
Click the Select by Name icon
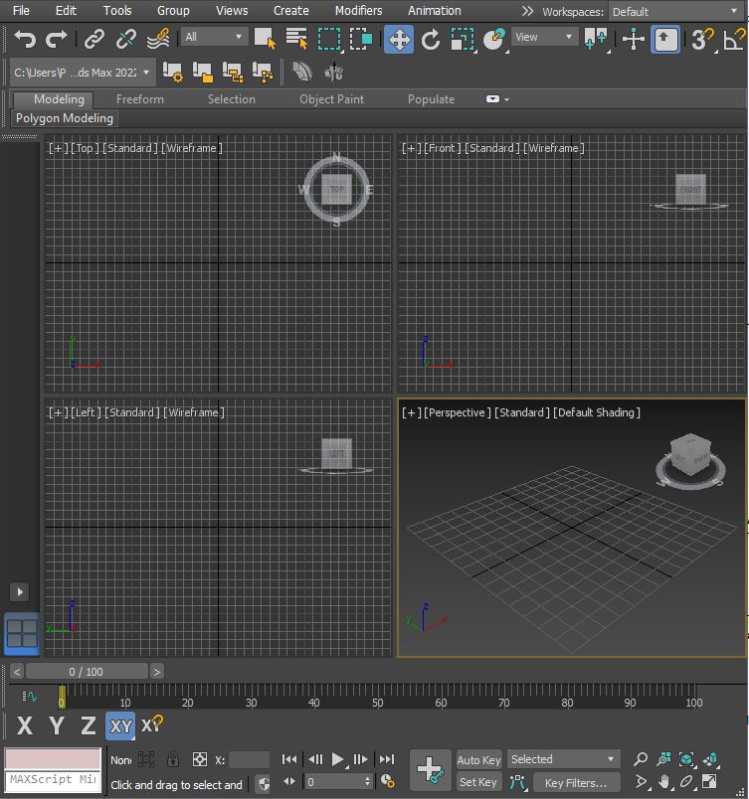click(296, 39)
